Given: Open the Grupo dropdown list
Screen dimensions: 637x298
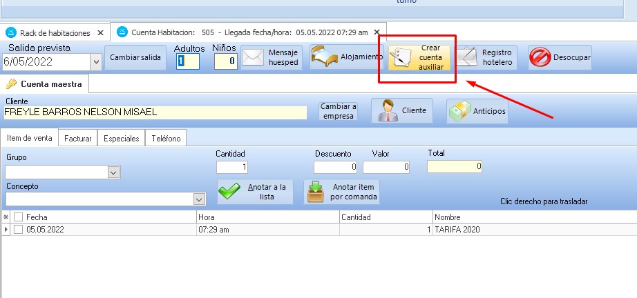Looking at the screenshot, I should (x=114, y=172).
